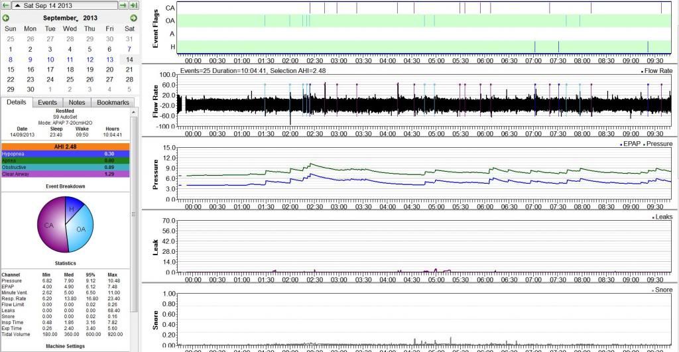Click the orange AHI 2.48 bar
The height and width of the screenshot is (352, 679).
point(65,146)
